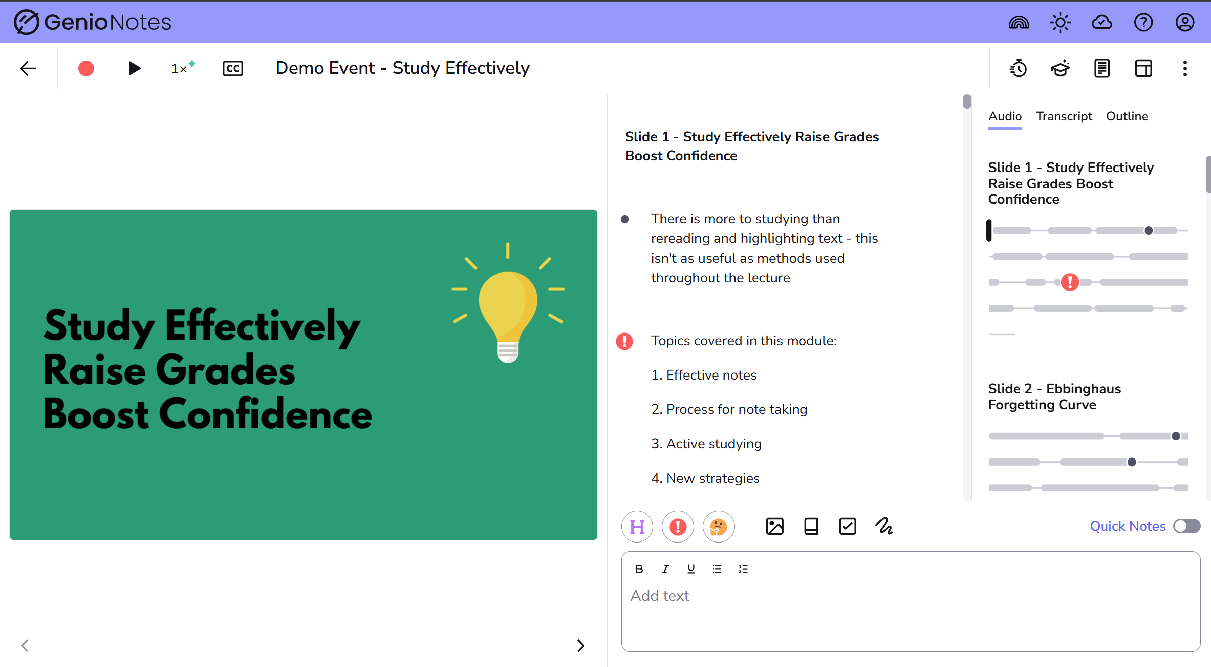This screenshot has width=1211, height=667.
Task: Open the Outline tab
Action: point(1127,116)
